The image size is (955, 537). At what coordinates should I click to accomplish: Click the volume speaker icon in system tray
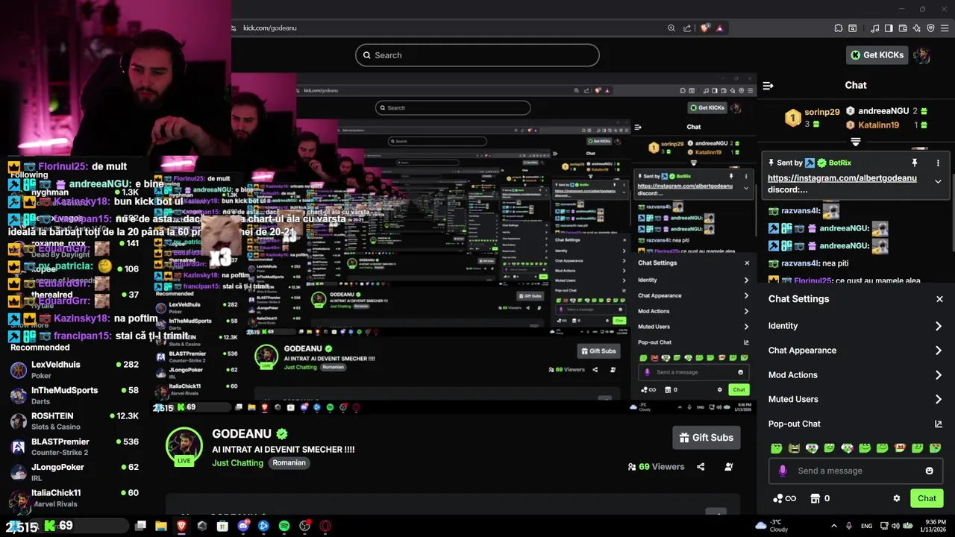point(896,526)
